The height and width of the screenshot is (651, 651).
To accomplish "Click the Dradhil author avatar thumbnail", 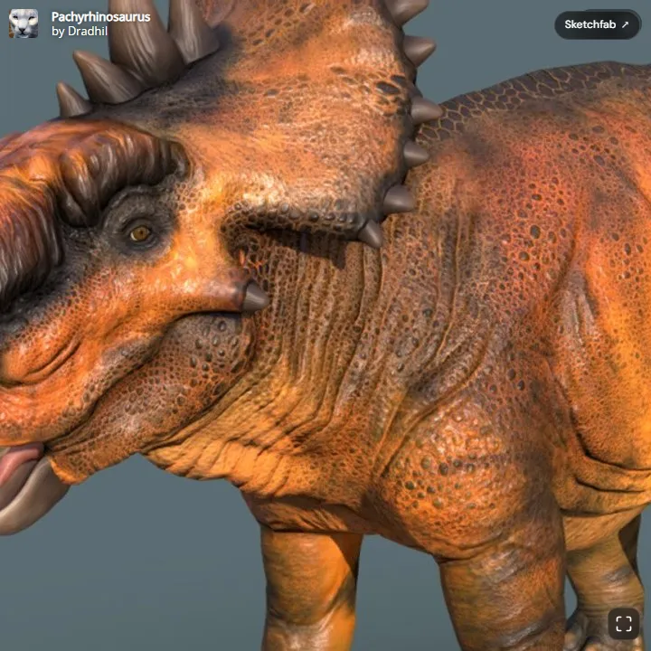I will 24,24.
